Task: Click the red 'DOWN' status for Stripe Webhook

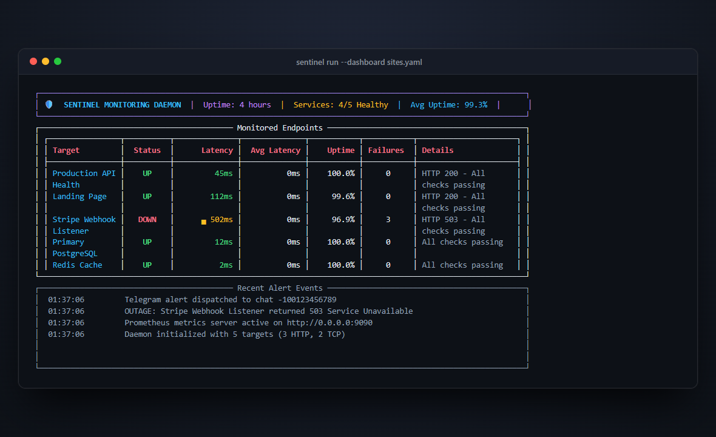Action: [x=147, y=220]
